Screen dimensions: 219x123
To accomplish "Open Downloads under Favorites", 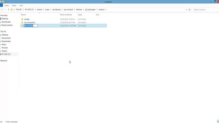I will (x=6, y=22).
